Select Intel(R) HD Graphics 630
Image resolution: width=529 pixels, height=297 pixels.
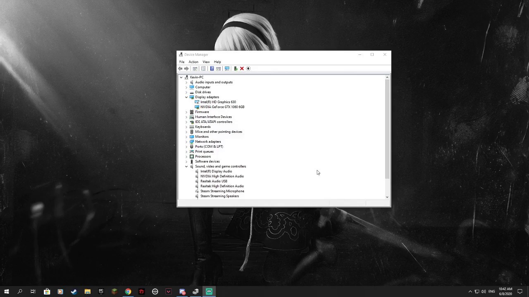coord(218,102)
